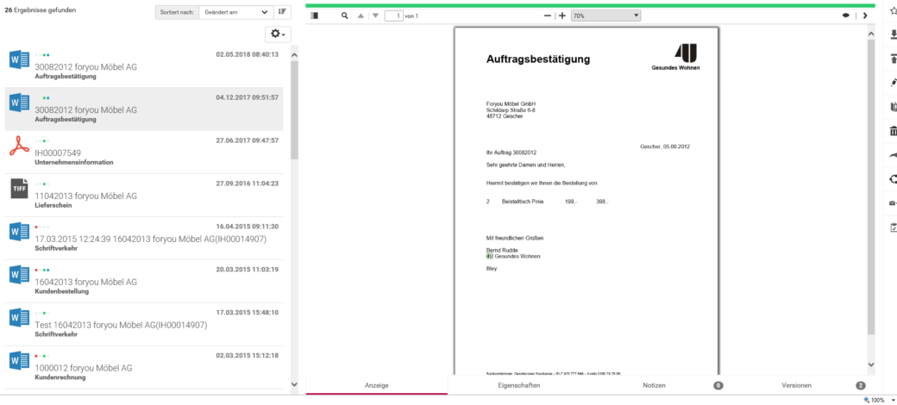This screenshot has height=405, width=897.
Task: Click the document viewer vertical scrollbar
Action: coord(871,187)
